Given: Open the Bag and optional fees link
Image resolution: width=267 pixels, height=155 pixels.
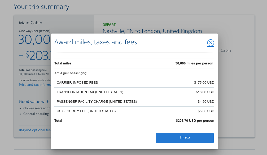Looking at the screenshot, I should 34,130.
